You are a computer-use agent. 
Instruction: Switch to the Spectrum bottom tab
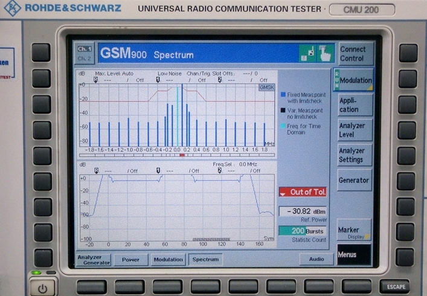tap(205, 259)
